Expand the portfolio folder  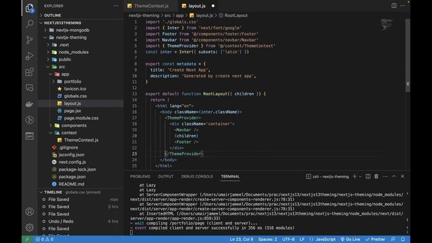[x=72, y=81]
